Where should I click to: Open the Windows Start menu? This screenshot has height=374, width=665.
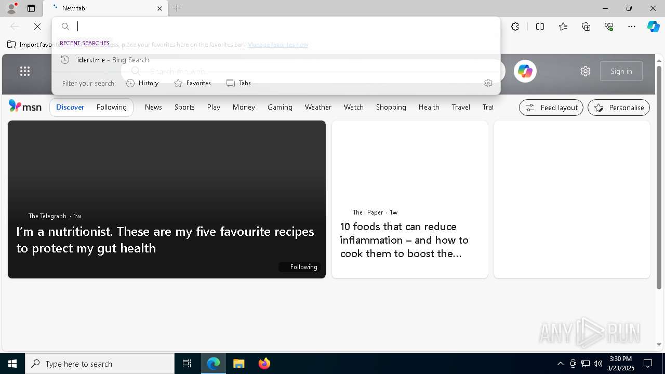pos(12,364)
